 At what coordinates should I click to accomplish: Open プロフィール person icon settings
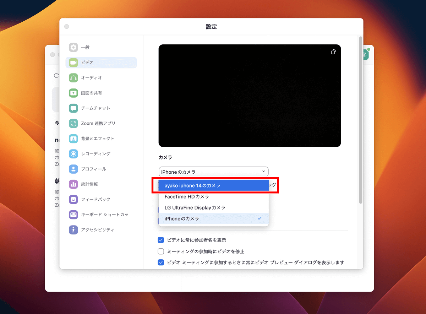(73, 169)
